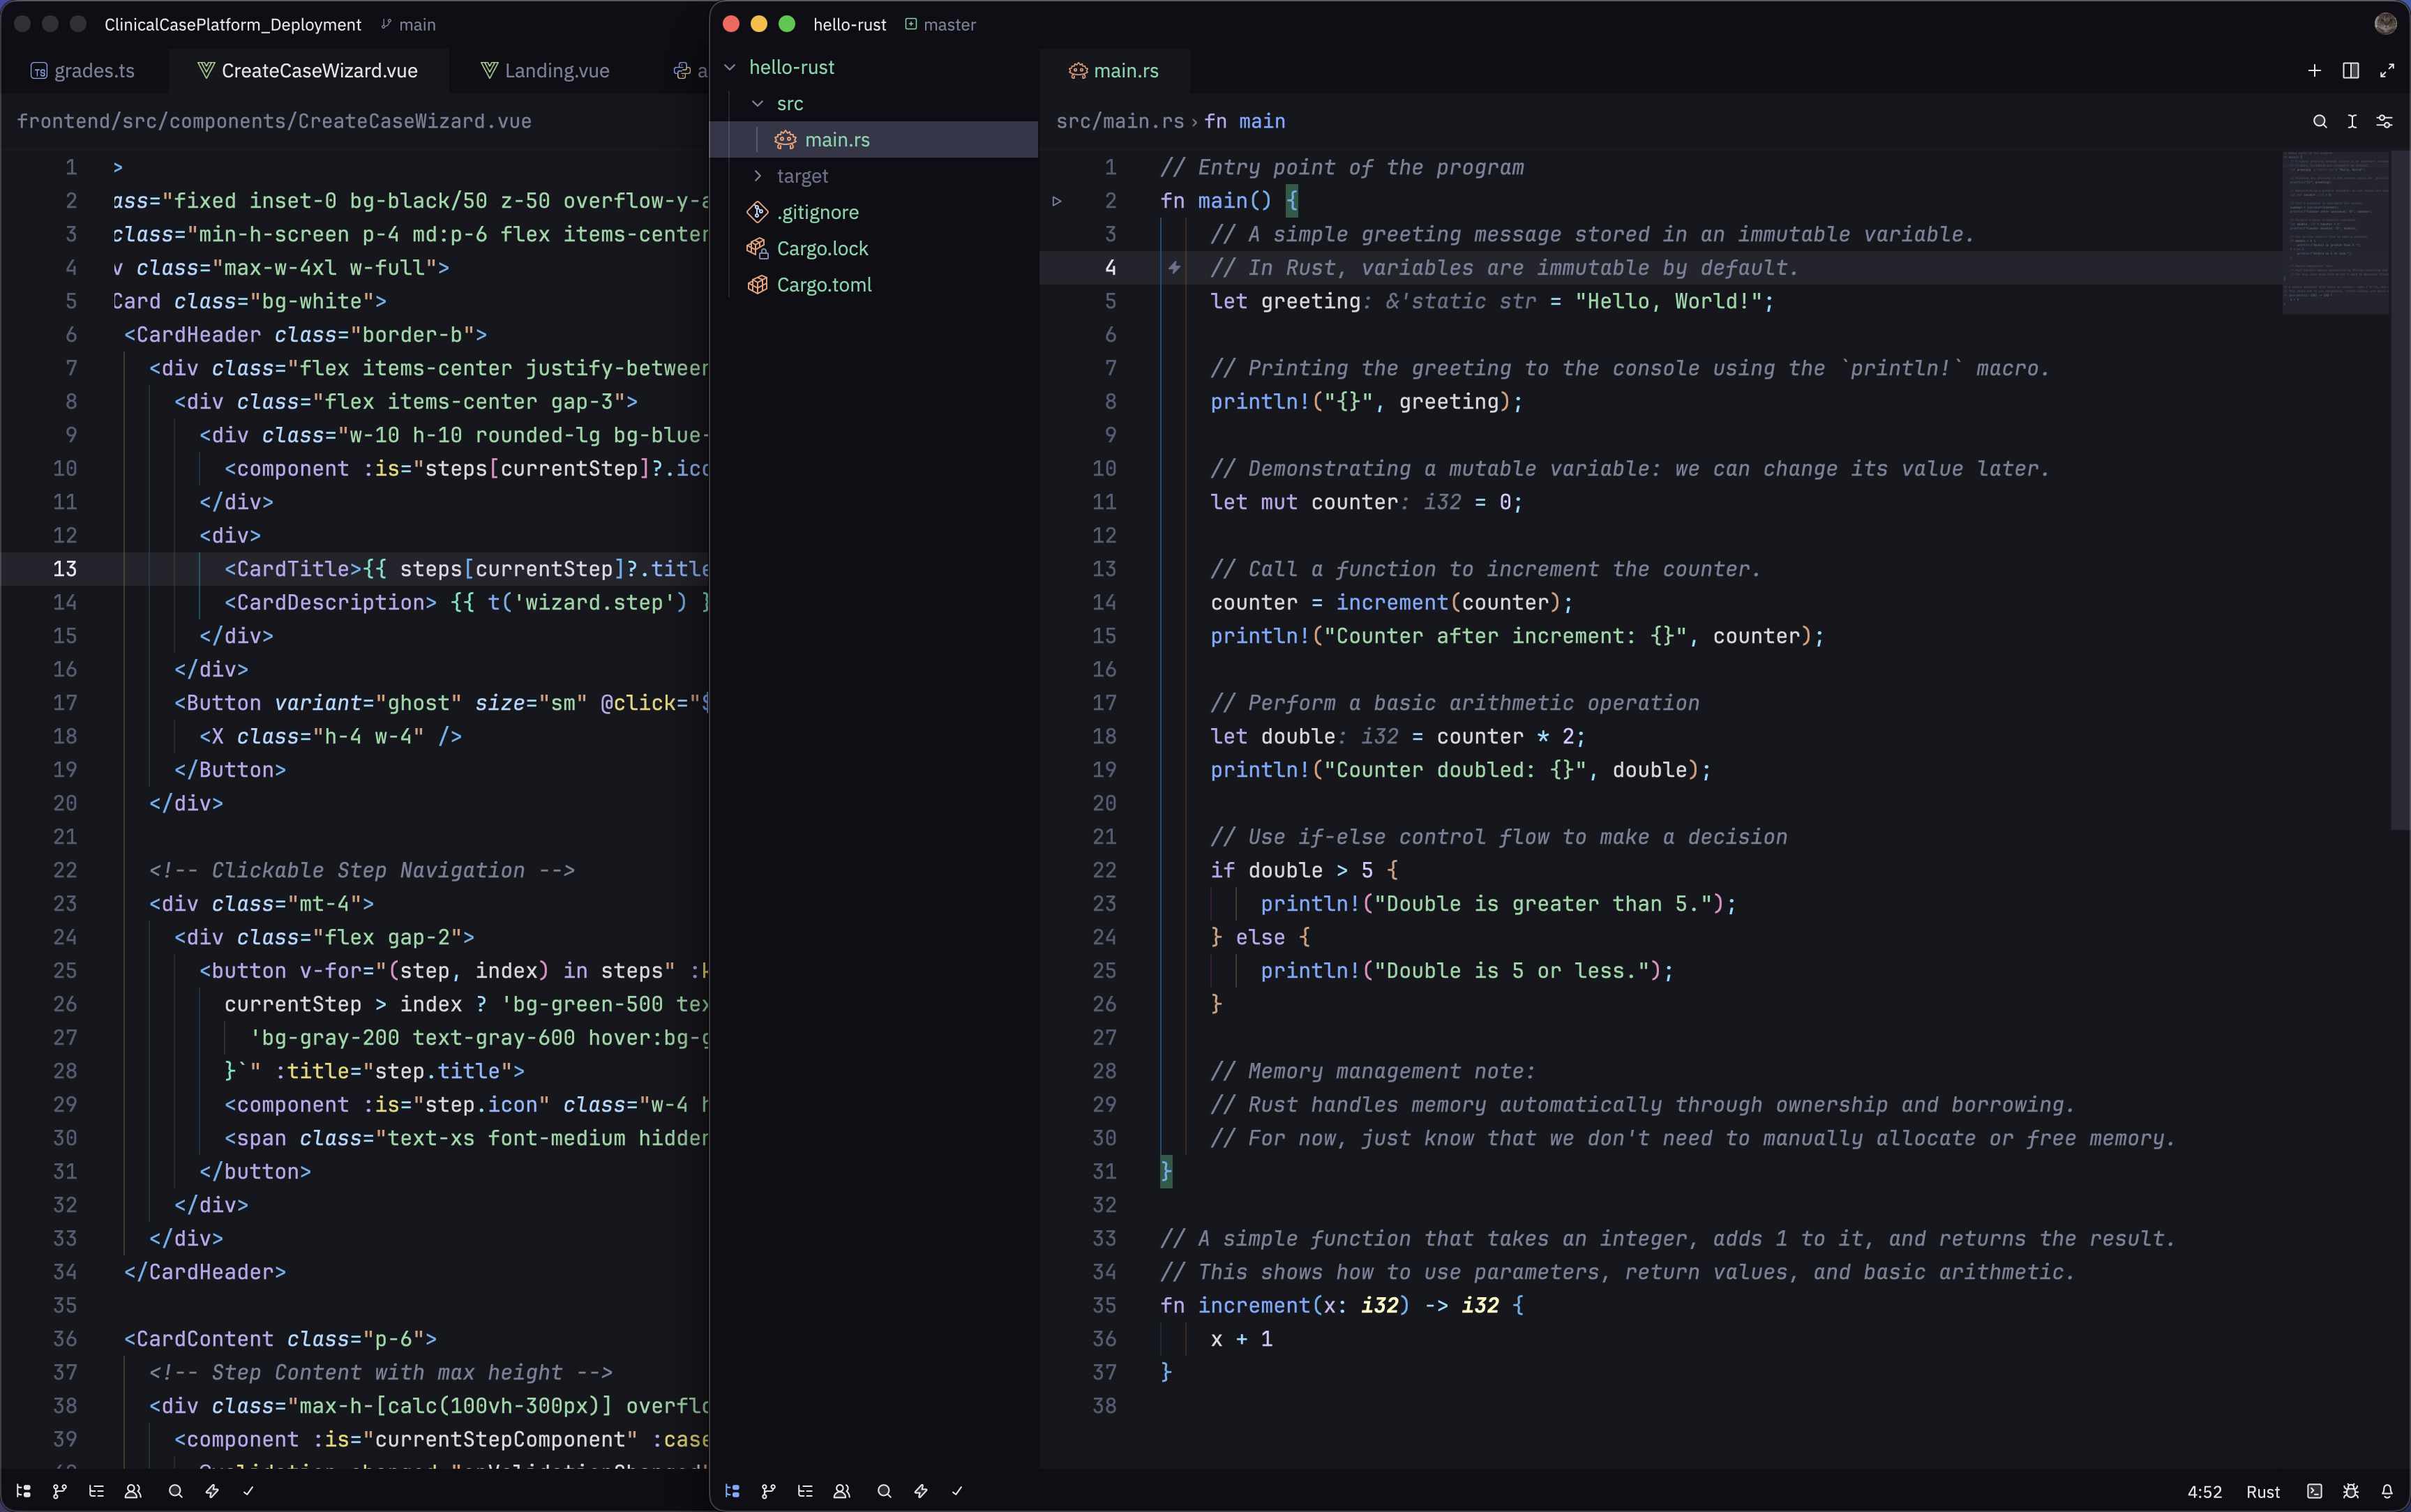Open main branch picker in ClinicalCasePlatform
2411x1512 pixels.
(x=408, y=24)
